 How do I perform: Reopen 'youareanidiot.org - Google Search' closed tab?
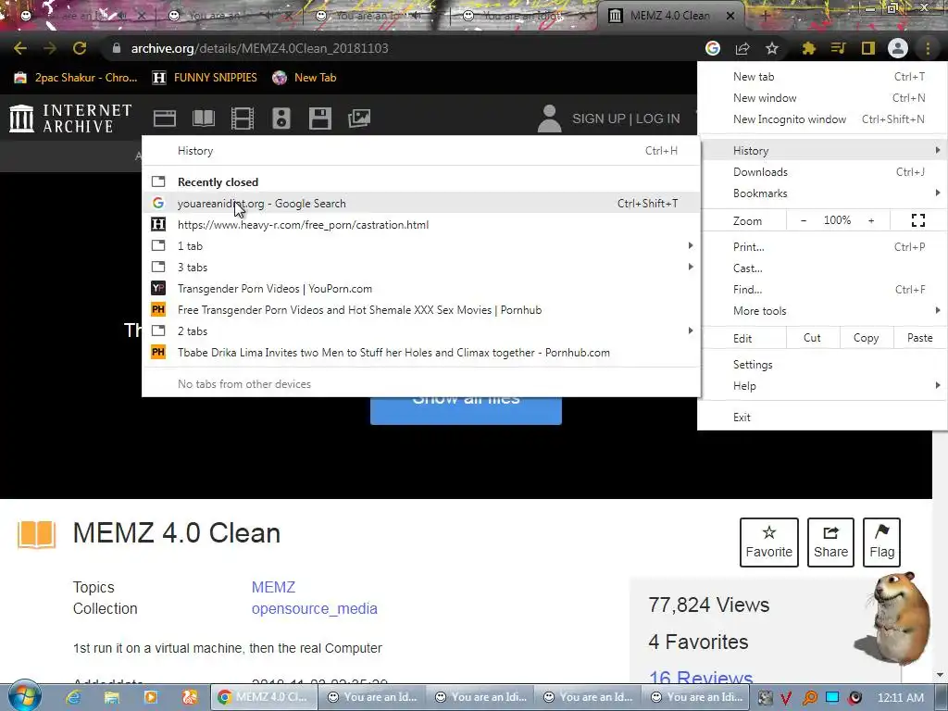pos(421,203)
